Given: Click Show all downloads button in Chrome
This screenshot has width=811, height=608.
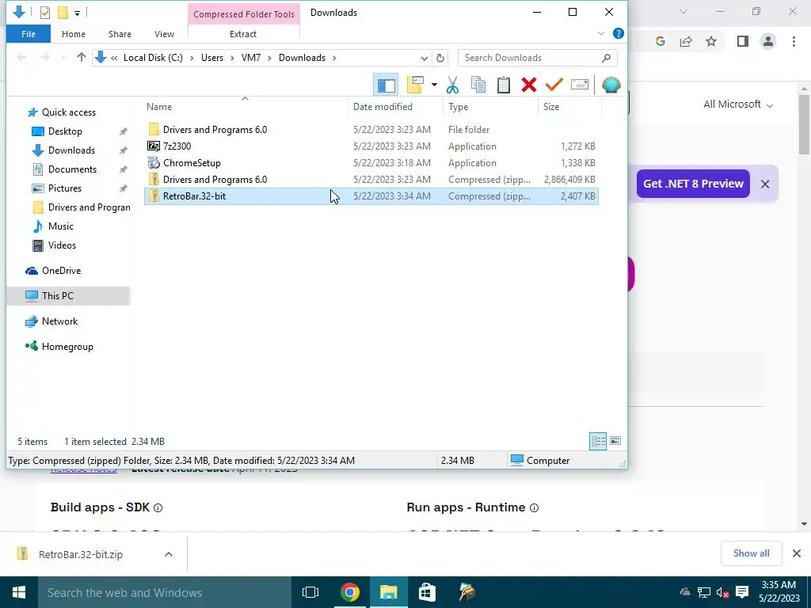Looking at the screenshot, I should point(751,553).
